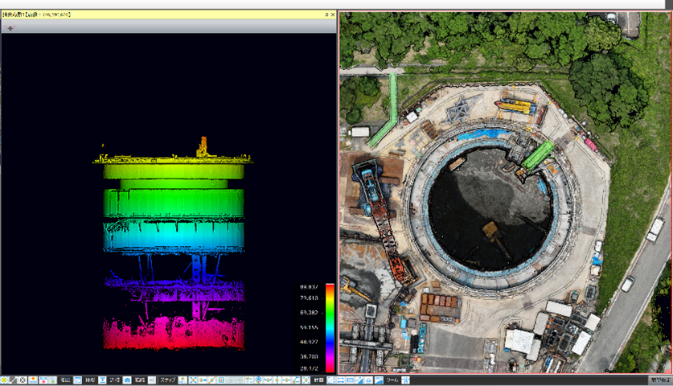Click the small crosshair icon below panel title
Viewport: 673px width, 386px height.
click(x=10, y=27)
